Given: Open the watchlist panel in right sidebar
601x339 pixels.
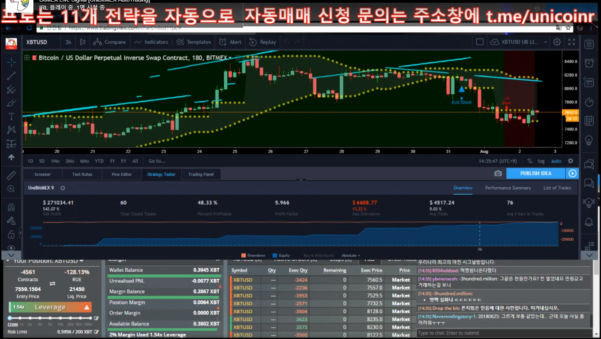Looking at the screenshot, I should click(589, 44).
